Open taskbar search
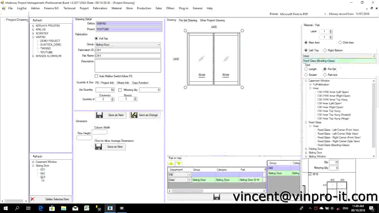379x213 pixels. (x=17, y=208)
